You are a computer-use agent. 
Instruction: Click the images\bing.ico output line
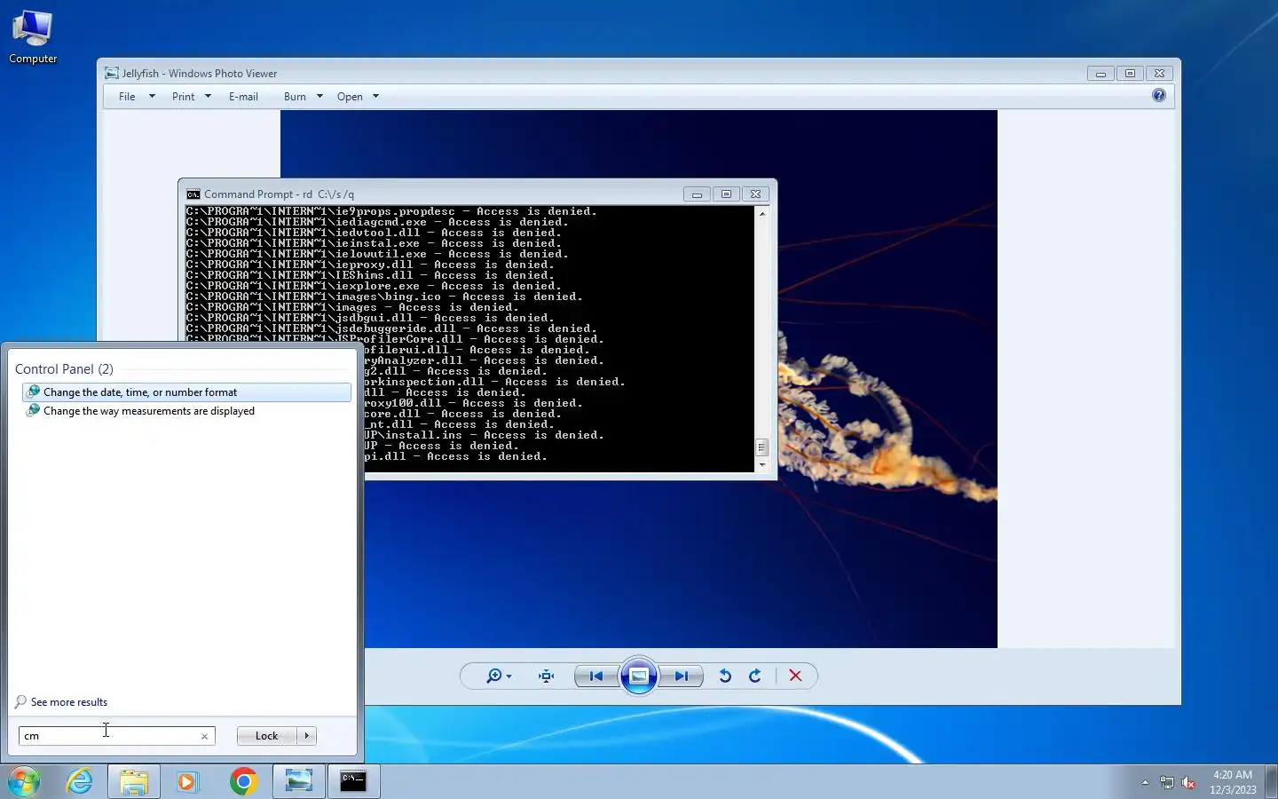tap(384, 297)
